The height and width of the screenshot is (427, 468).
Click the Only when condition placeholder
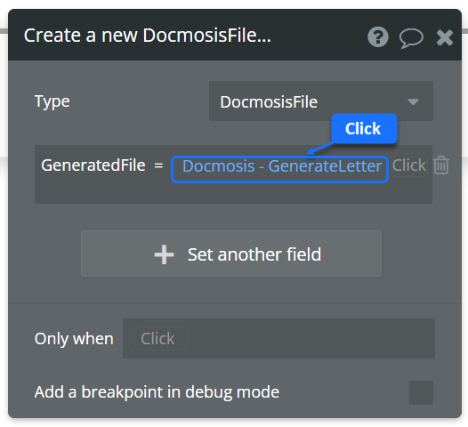click(x=157, y=338)
